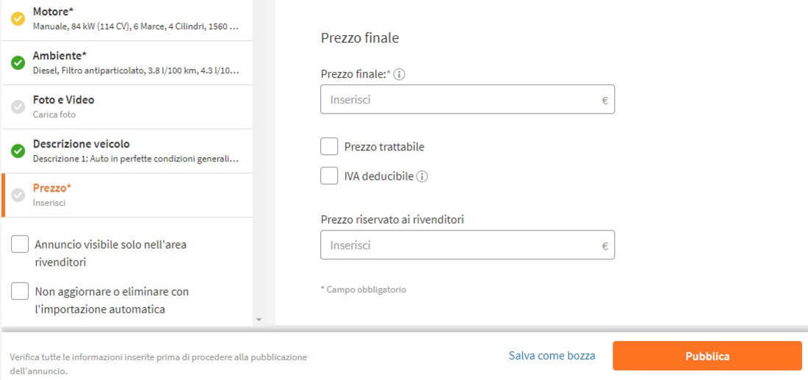808x380 pixels.
Task: Click the grey check icon beside Foto e Video
Action: [18, 107]
